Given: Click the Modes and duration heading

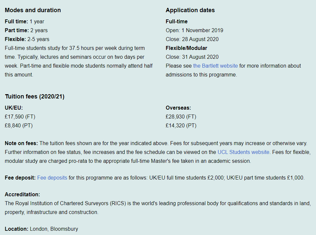Looking at the screenshot, I should (33, 10).
